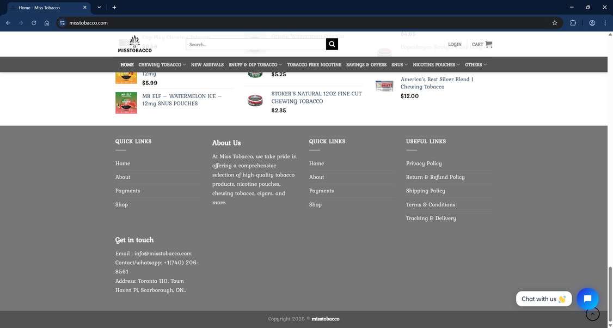Click Home in first Quick Links column
Screen dimensions: 613x328
coord(122,163)
